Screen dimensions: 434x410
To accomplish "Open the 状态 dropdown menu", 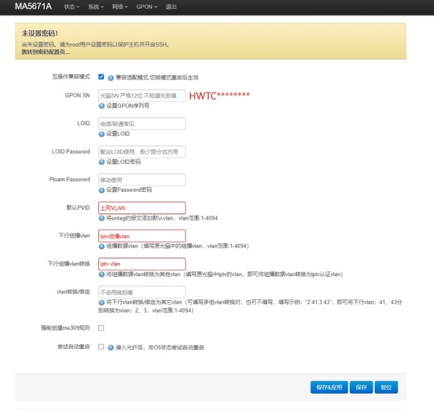I will tap(71, 7).
